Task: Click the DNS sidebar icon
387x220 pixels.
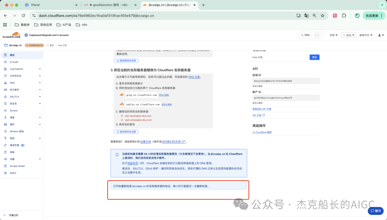Action: (x=5, y=83)
